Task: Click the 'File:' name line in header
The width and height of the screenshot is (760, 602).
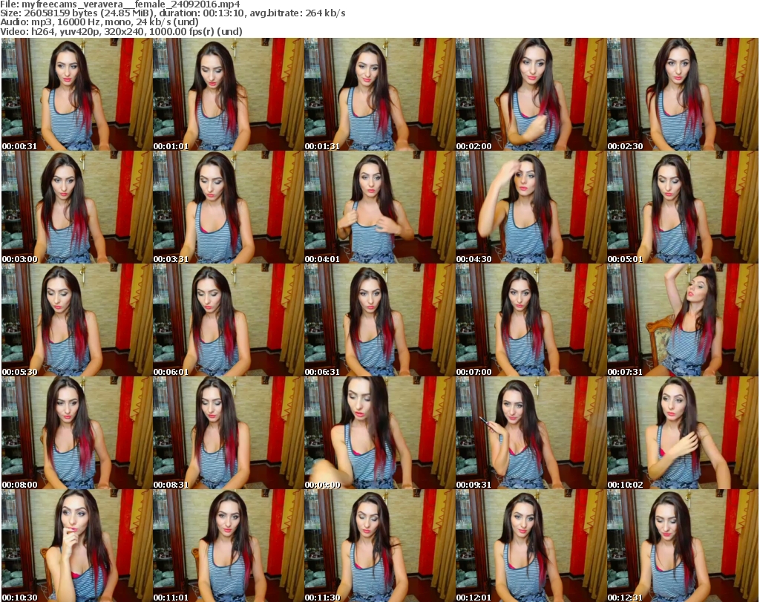Action: pyautogui.click(x=120, y=4)
